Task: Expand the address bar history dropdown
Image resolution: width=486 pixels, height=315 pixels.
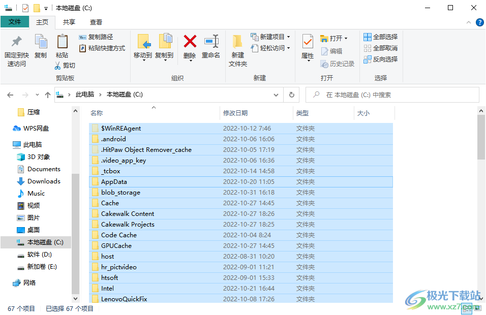Action: pos(276,95)
